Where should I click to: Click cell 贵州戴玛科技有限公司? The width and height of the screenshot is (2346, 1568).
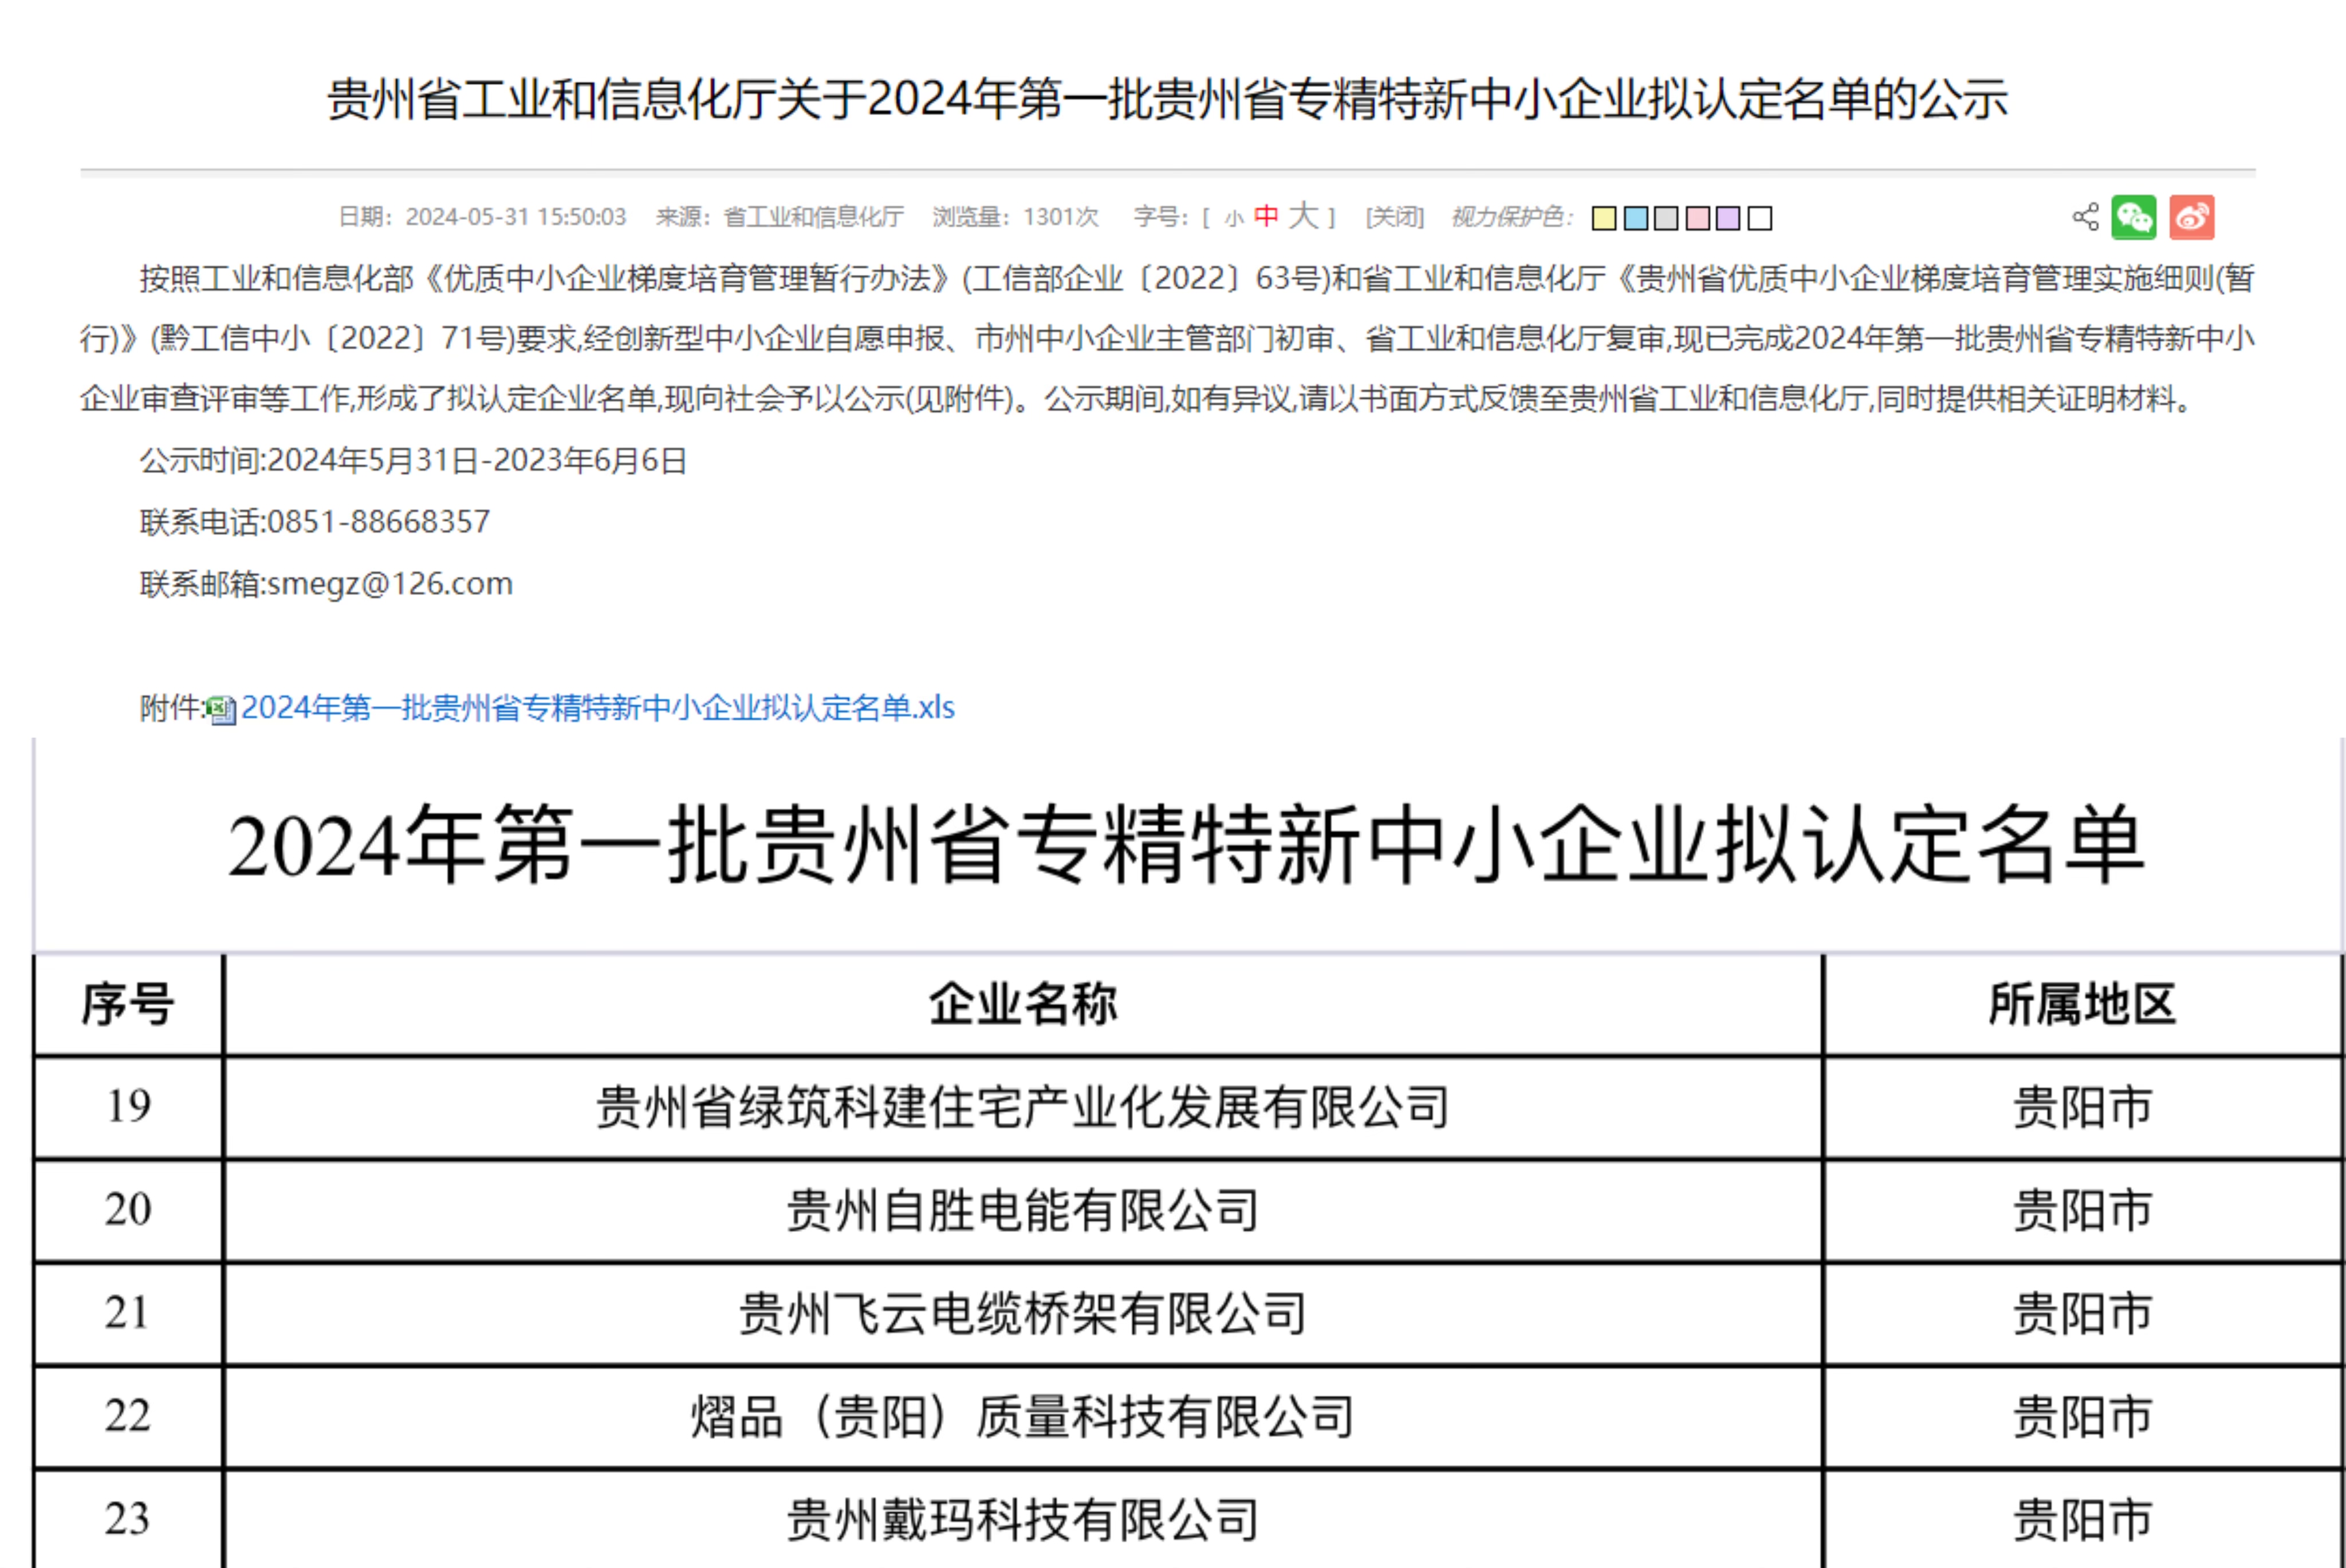click(x=1023, y=1520)
